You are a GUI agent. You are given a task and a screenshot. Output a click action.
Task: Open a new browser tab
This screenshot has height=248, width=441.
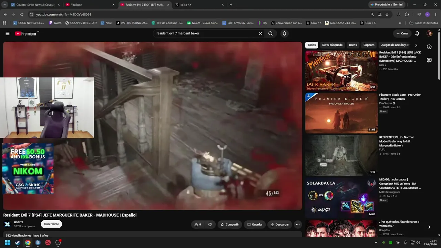[231, 5]
